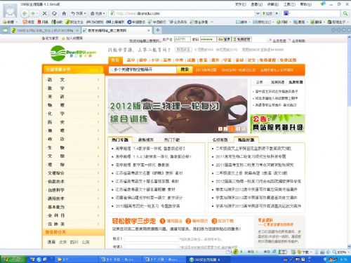
Task: Expand the 语文 subject category arrow
Action: click(x=98, y=80)
